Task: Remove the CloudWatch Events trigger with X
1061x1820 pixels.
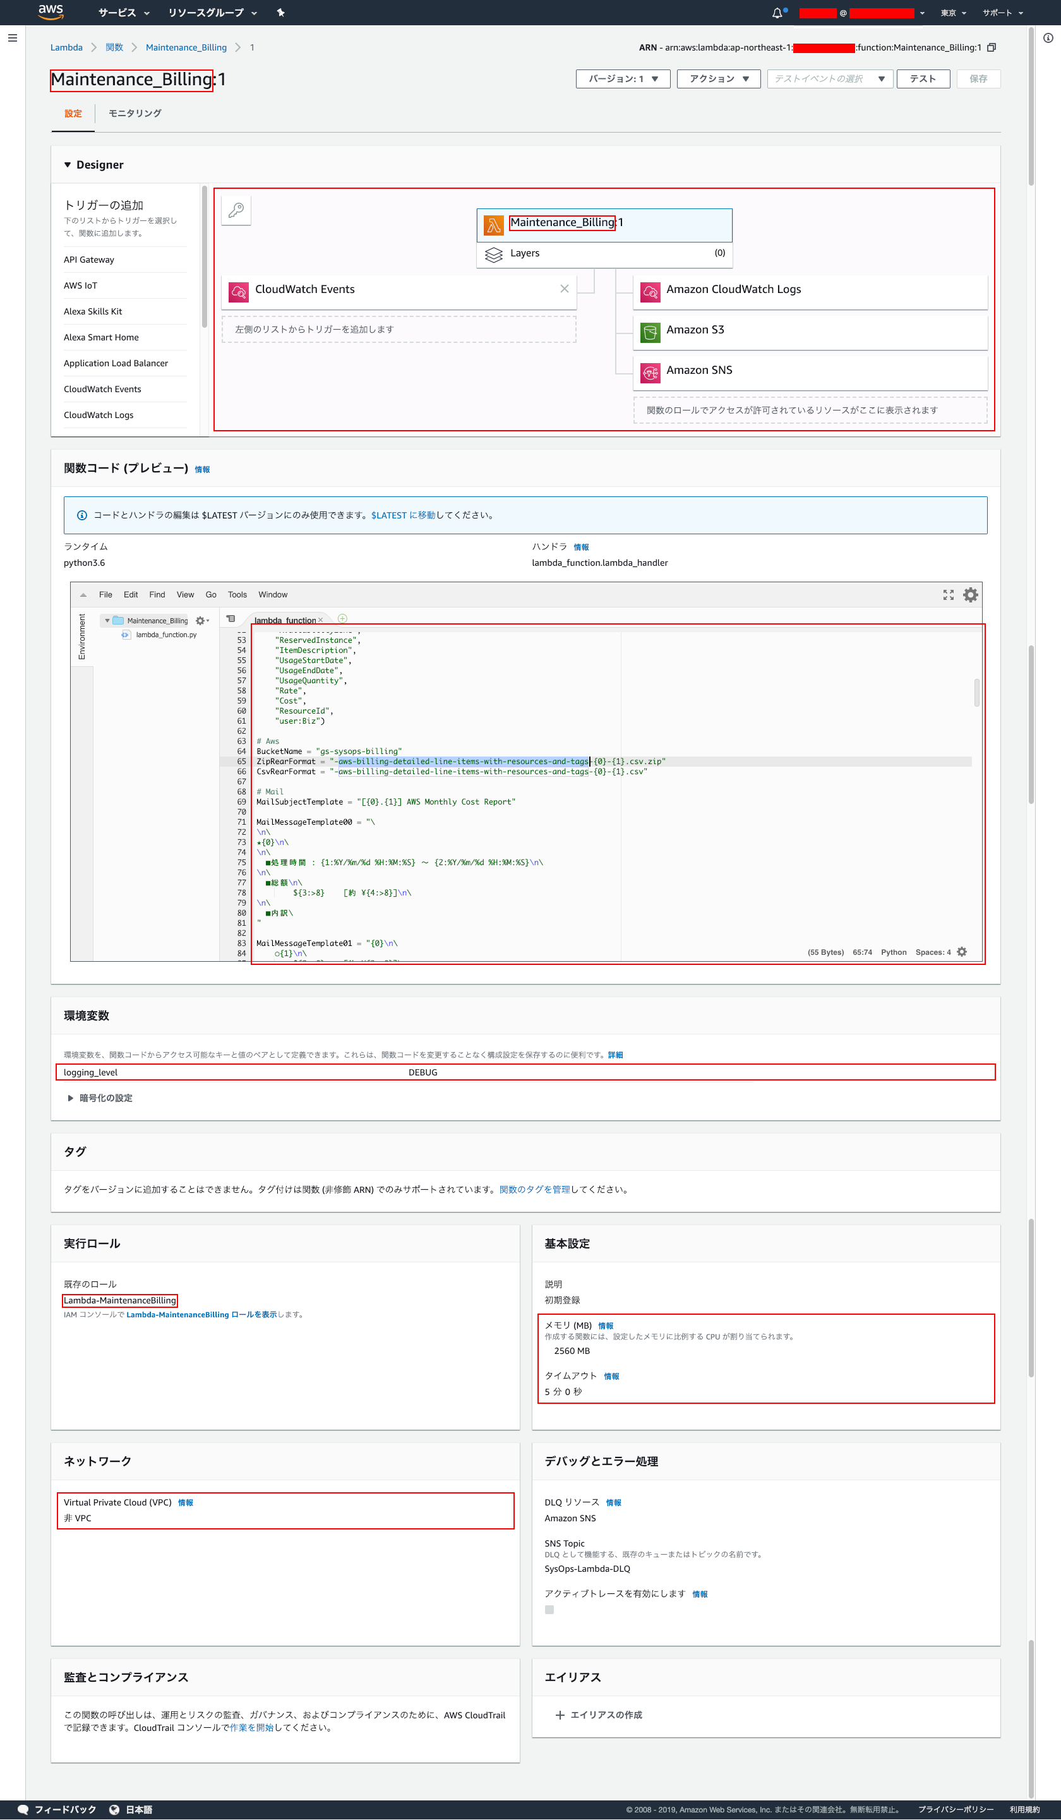Action: tap(565, 288)
